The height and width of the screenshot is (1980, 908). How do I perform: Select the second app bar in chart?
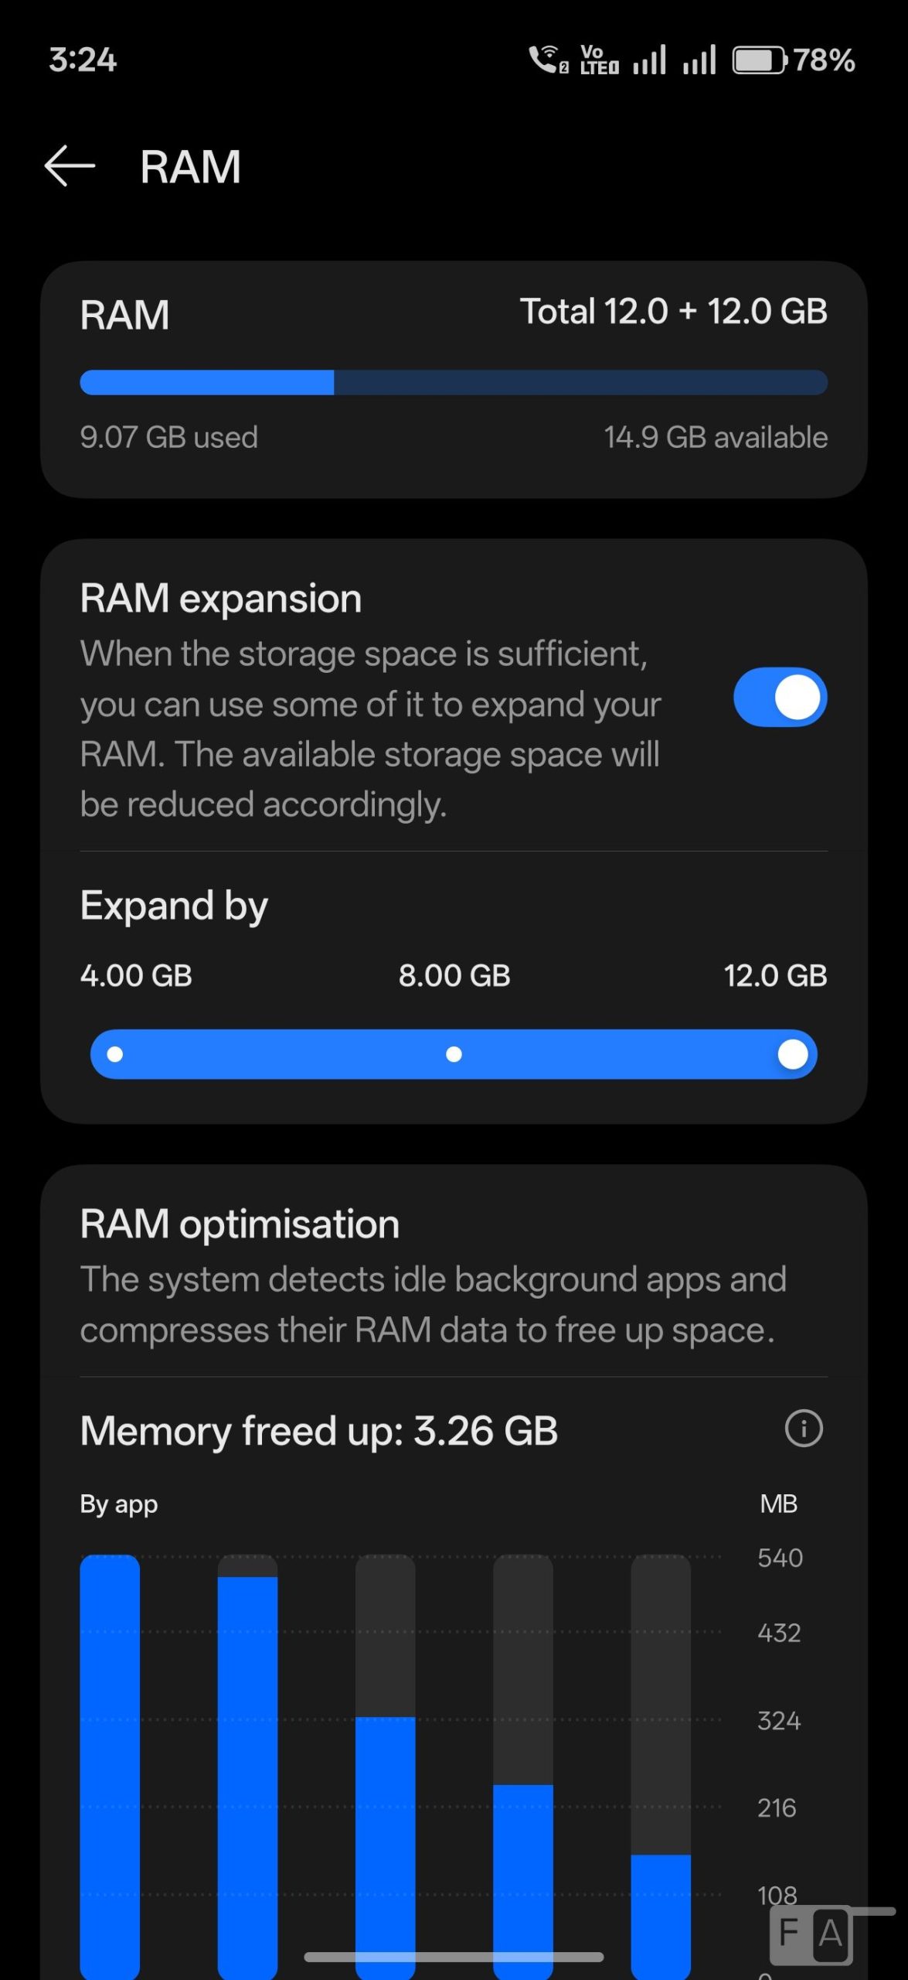(247, 1771)
